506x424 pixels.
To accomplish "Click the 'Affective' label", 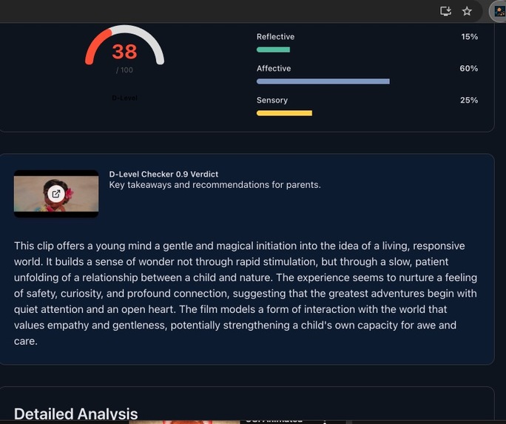I will [274, 68].
